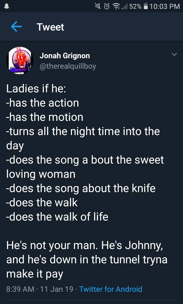Viewport: 183px width, 304px height.
Task: Tap the battery status icon
Action: coord(146,6)
